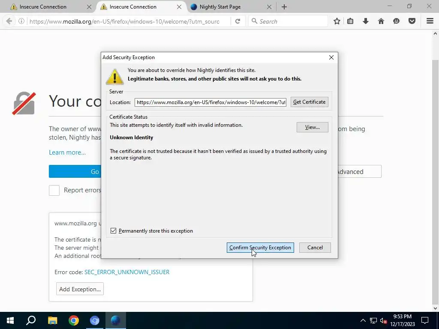The image size is (439, 329).
Task: Open a new tab with the plus button
Action: [x=284, y=7]
